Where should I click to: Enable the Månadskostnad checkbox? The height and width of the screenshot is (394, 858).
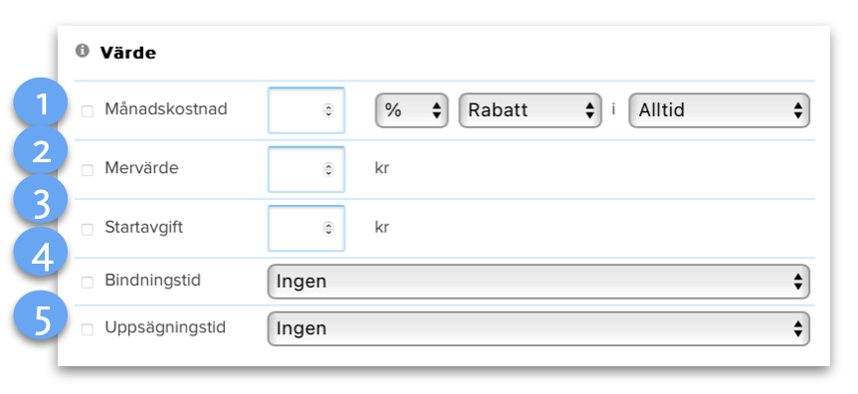(x=87, y=111)
